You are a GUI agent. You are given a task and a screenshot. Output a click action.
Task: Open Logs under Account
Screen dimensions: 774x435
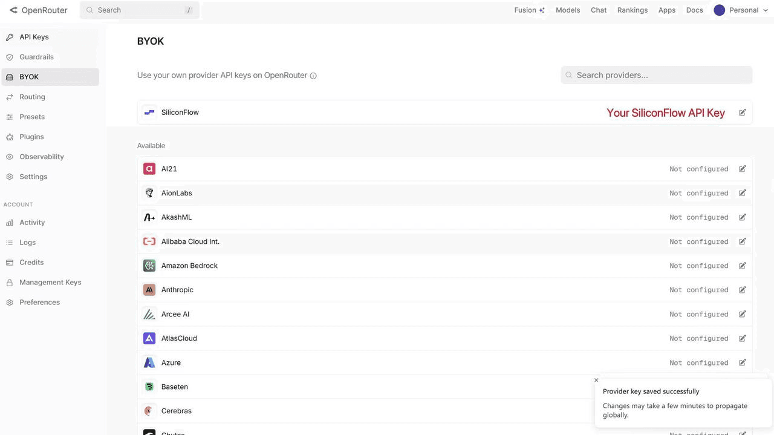coord(50,243)
